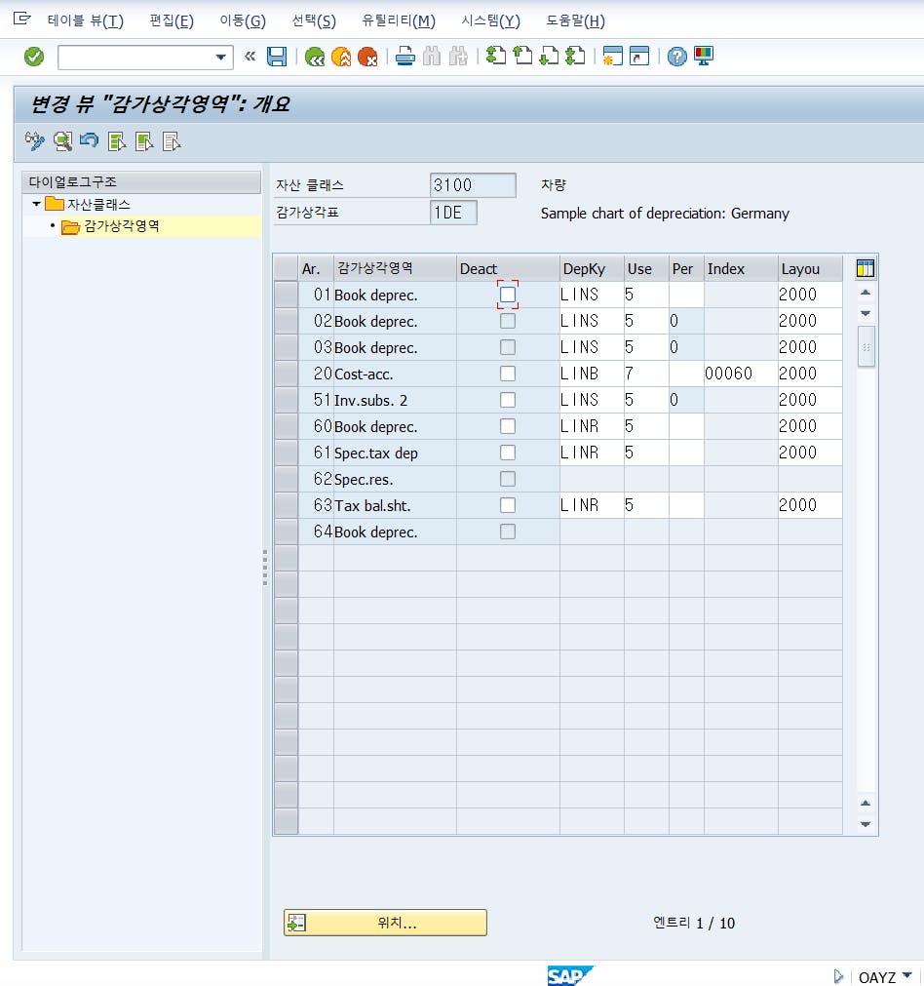Toggle Deact checkbox for area 03
Screen dimensions: 924x986
coord(508,347)
